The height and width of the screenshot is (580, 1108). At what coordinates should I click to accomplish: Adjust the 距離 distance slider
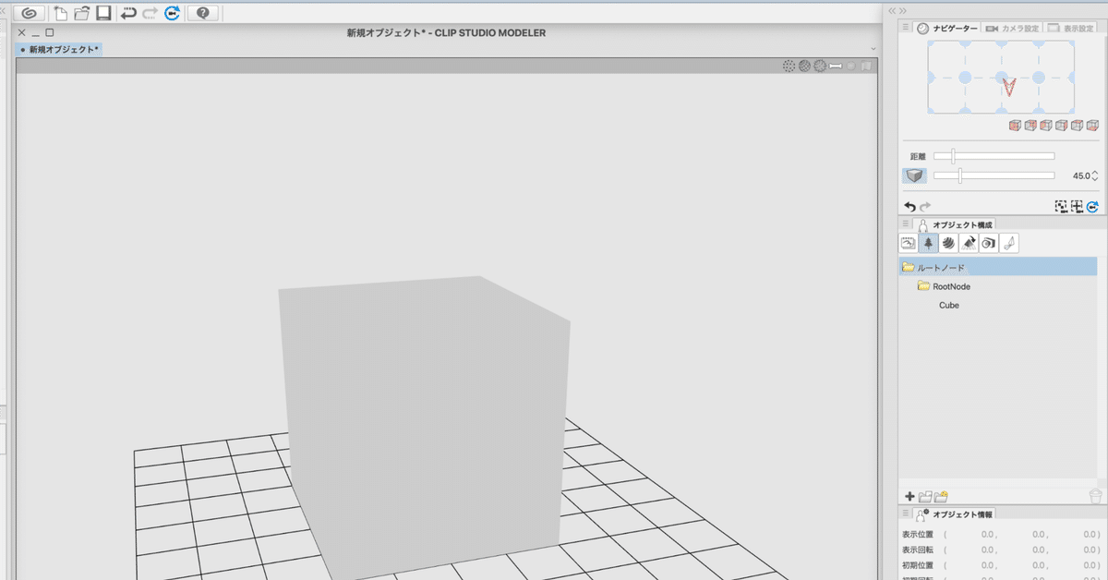pyautogui.click(x=994, y=156)
